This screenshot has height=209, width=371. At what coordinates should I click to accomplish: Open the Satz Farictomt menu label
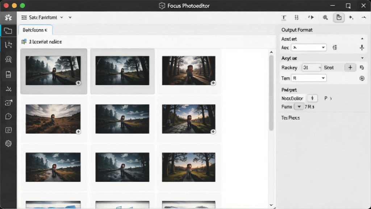coord(43,17)
